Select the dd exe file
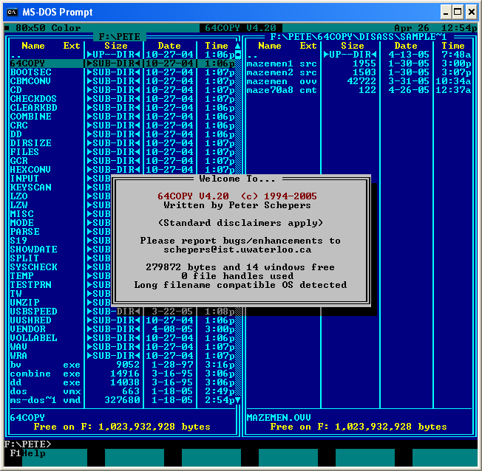Viewport: 482px width, 471px height. [x=122, y=382]
